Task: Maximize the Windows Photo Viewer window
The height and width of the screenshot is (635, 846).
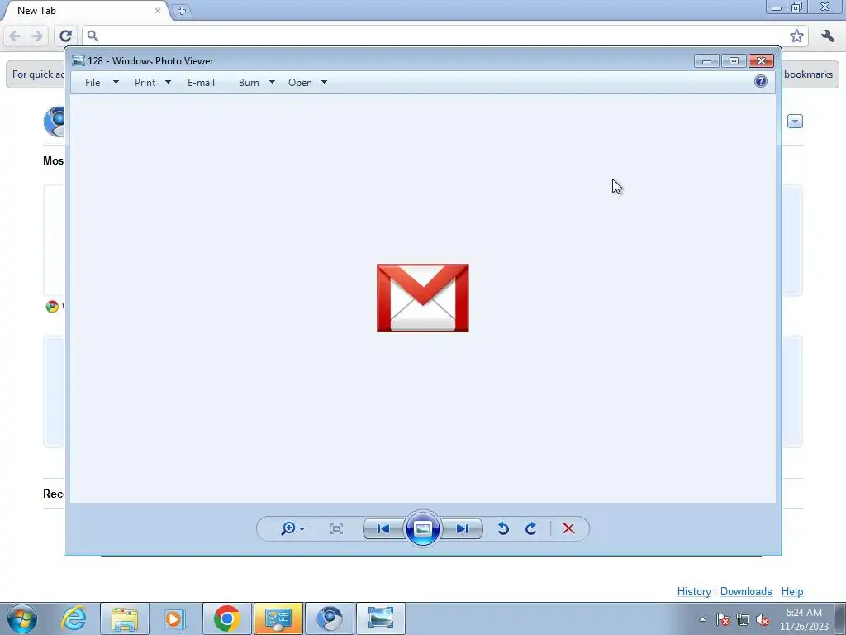Action: pos(734,61)
